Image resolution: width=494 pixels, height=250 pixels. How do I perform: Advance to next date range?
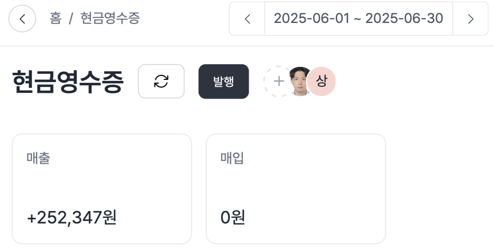pos(470,19)
